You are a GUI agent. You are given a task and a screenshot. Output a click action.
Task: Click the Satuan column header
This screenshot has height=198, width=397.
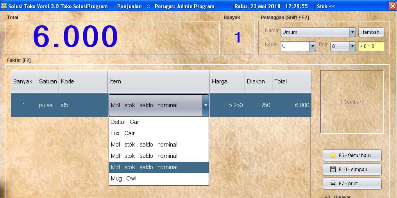(x=48, y=81)
